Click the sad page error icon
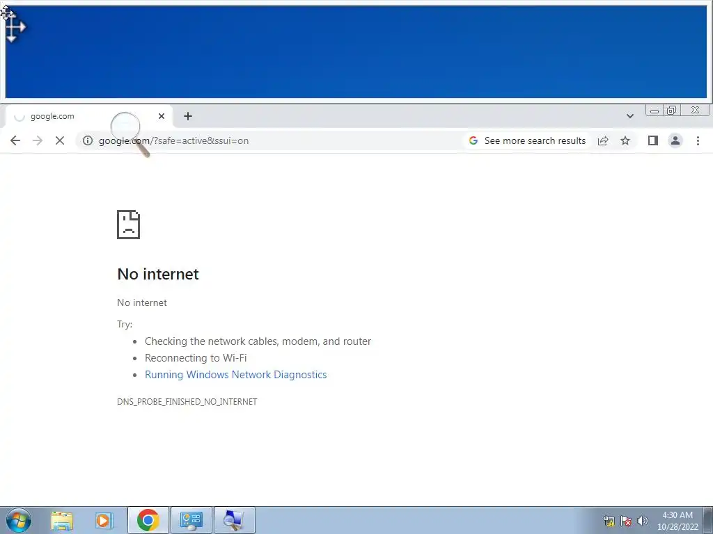 click(128, 225)
